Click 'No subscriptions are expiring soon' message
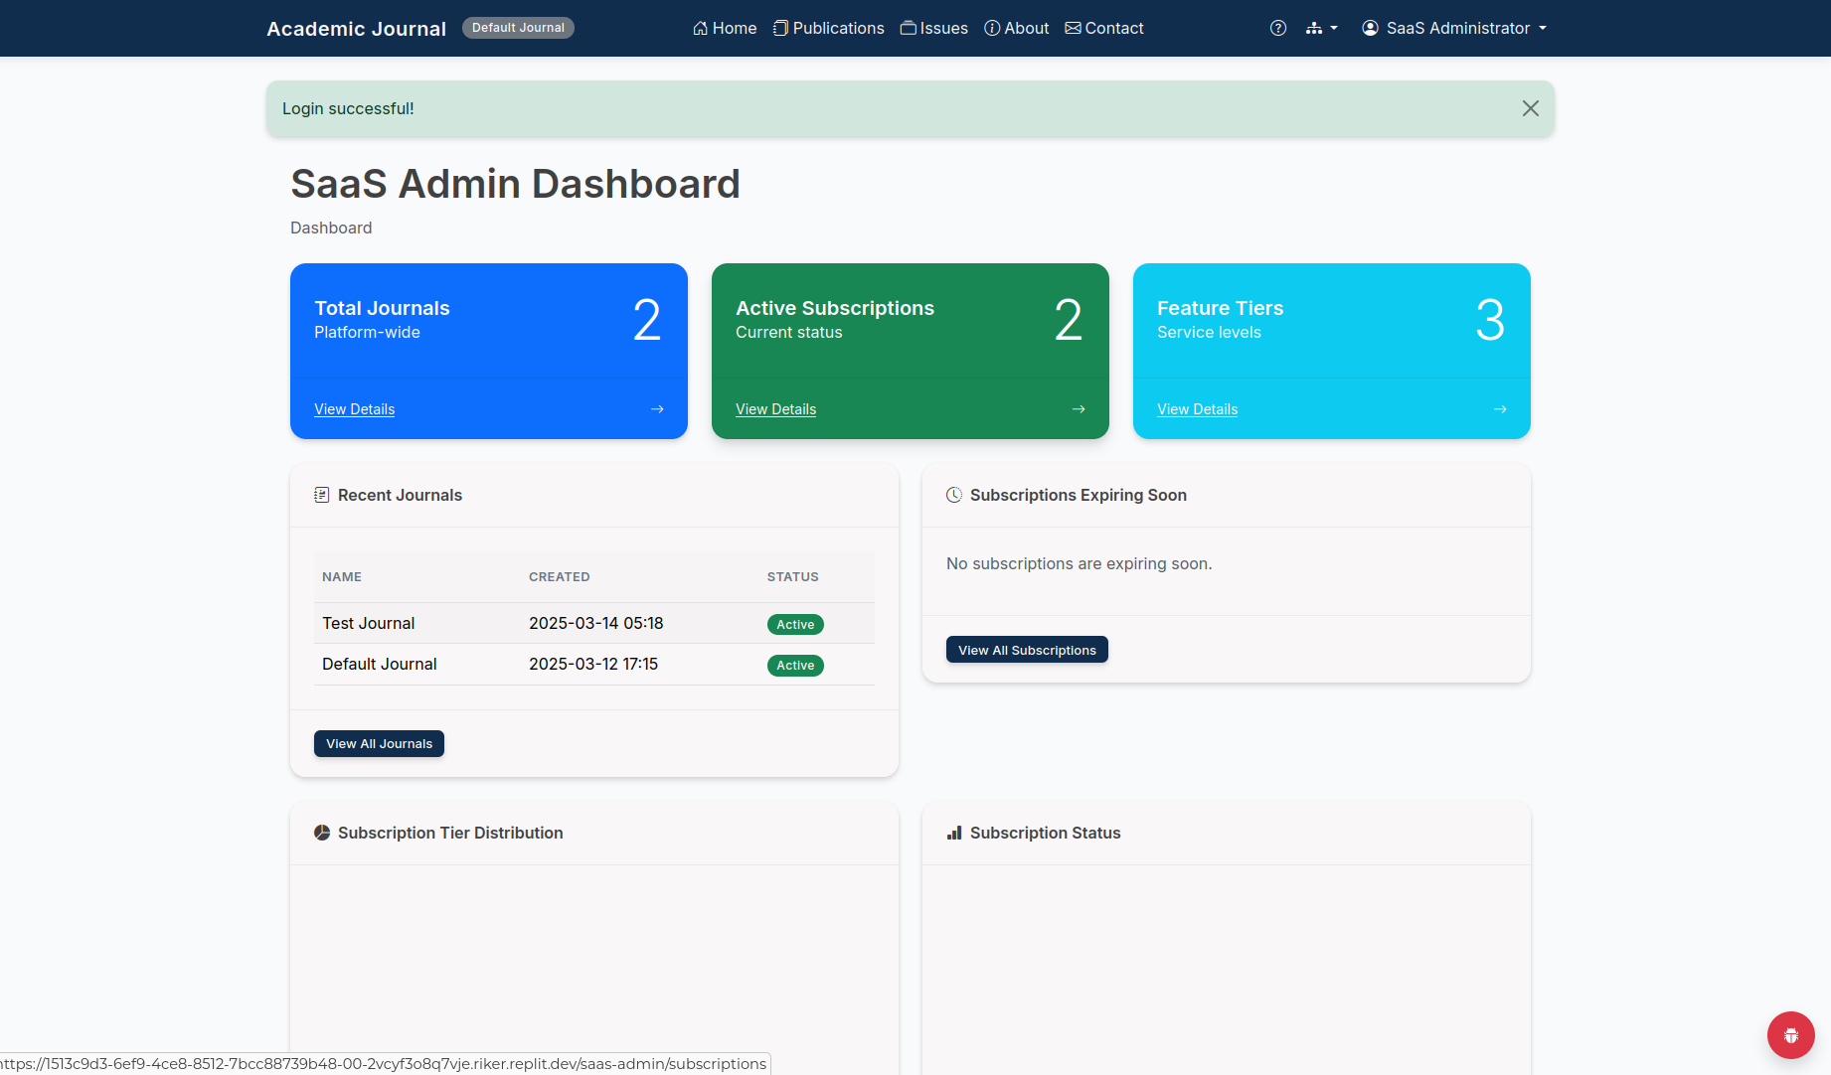1831x1075 pixels. (x=1079, y=563)
